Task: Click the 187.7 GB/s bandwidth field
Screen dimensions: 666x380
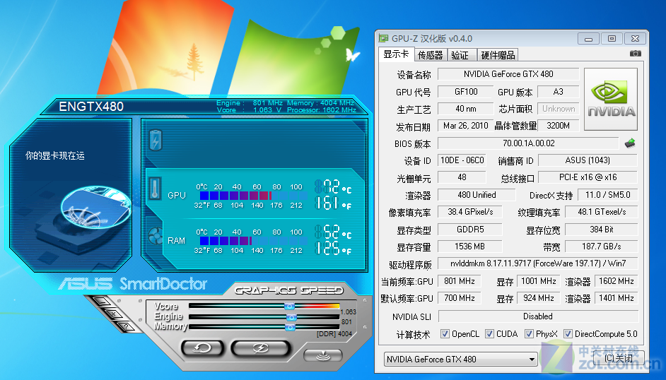Action: 602,247
